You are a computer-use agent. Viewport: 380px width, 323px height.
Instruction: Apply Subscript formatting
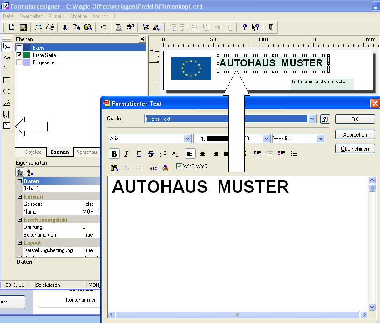click(175, 154)
